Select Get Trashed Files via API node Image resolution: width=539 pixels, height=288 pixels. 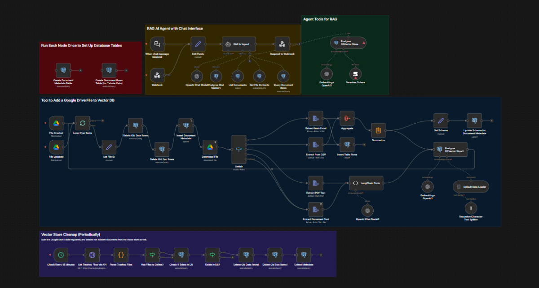tap(92, 255)
